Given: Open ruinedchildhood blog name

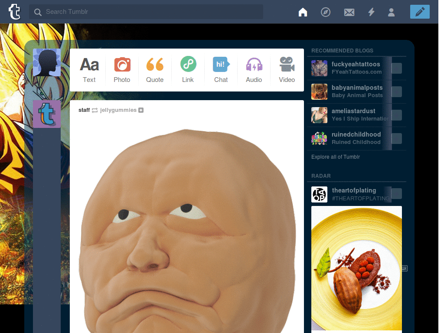Looking at the screenshot, I should pos(356,134).
